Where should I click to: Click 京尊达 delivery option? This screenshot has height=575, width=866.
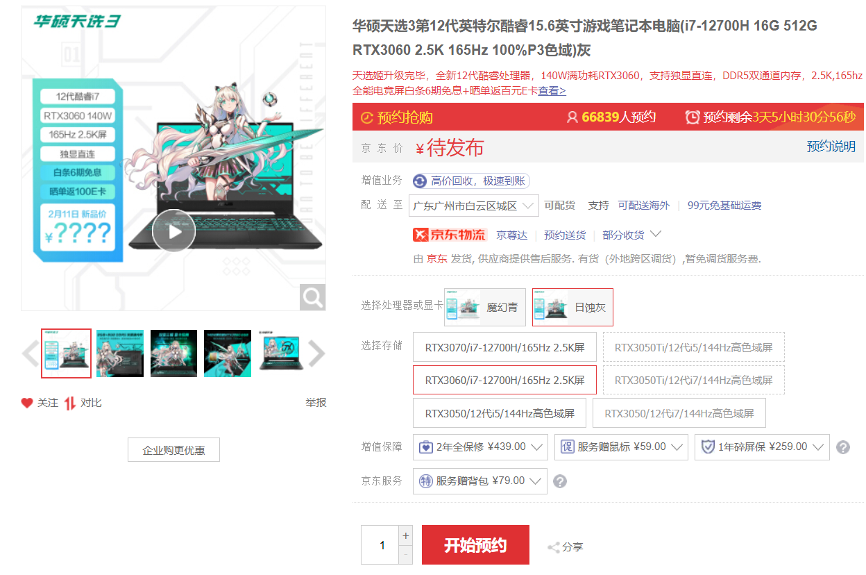[511, 235]
